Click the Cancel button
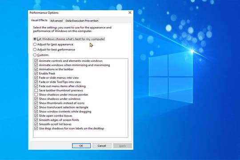 click(x=102, y=146)
